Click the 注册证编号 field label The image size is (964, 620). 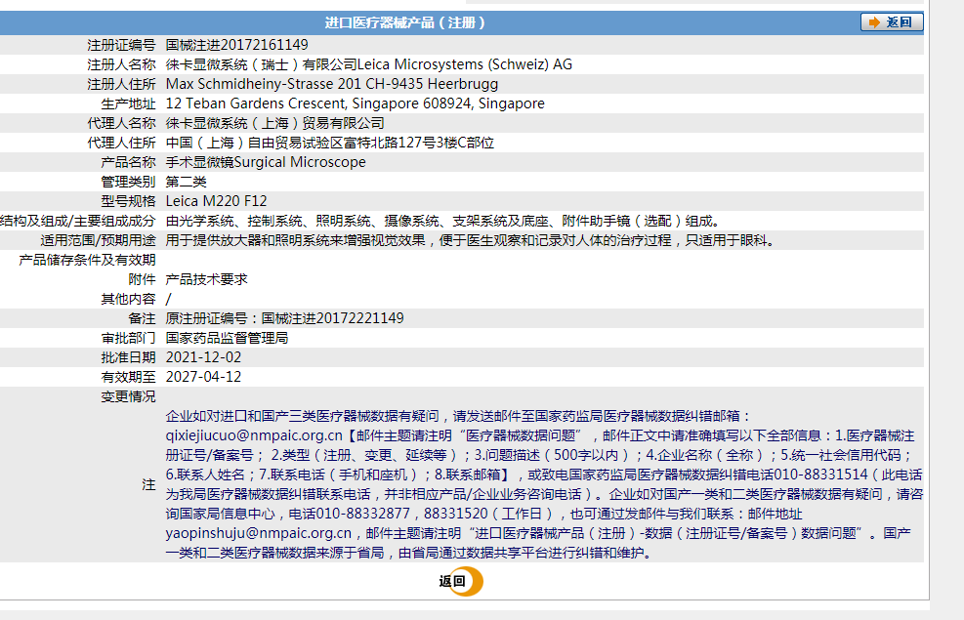(122, 45)
